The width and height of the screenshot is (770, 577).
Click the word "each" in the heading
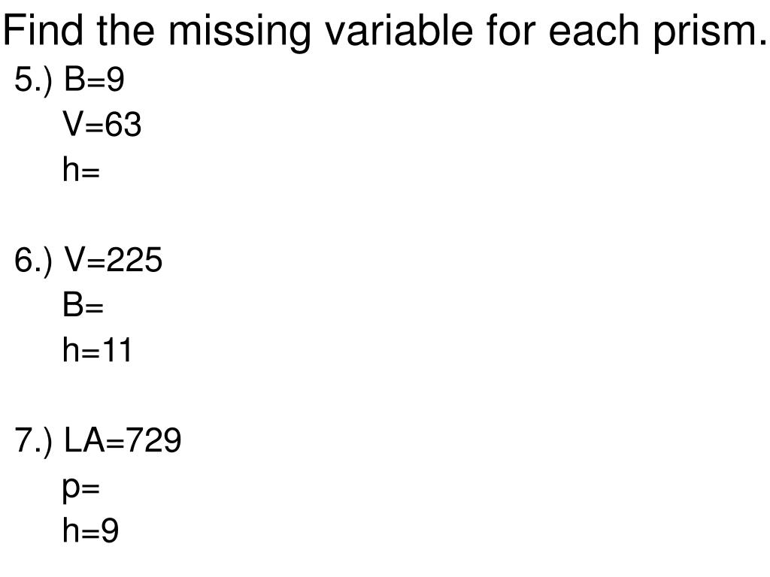click(581, 32)
